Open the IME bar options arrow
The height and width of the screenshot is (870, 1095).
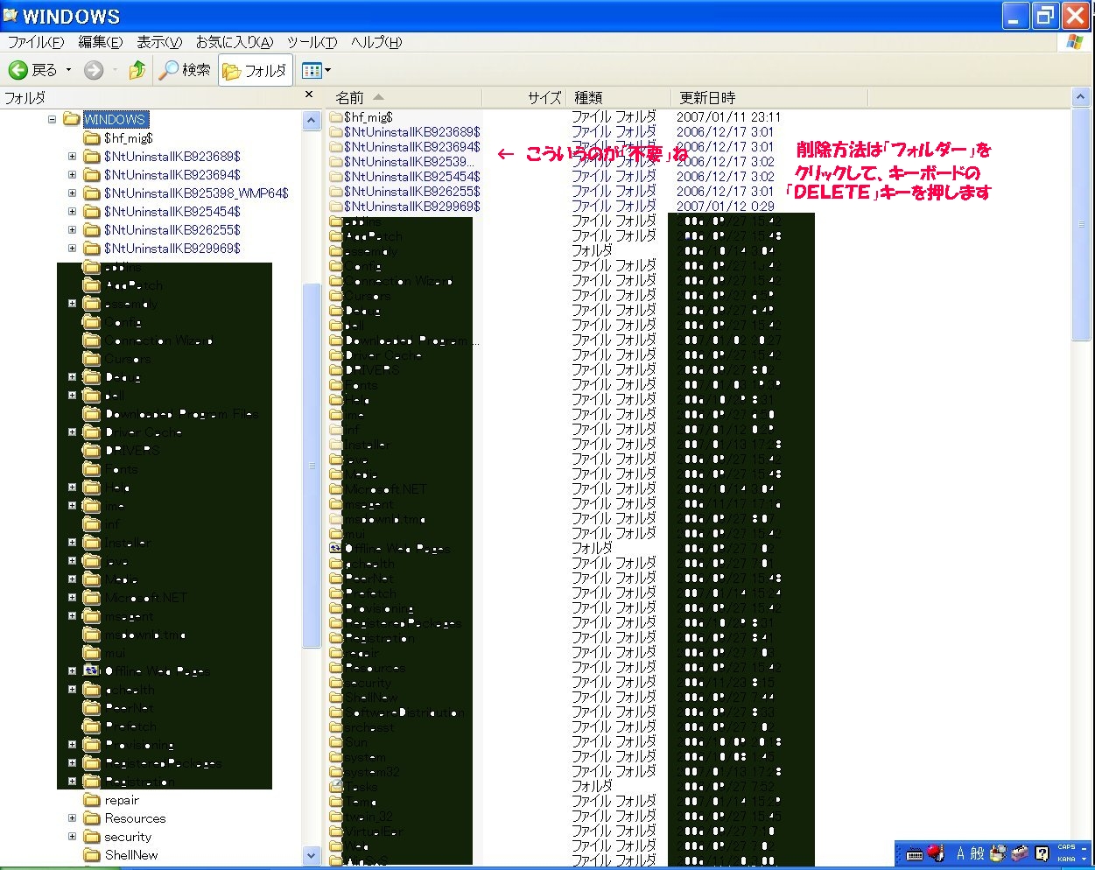[1084, 859]
